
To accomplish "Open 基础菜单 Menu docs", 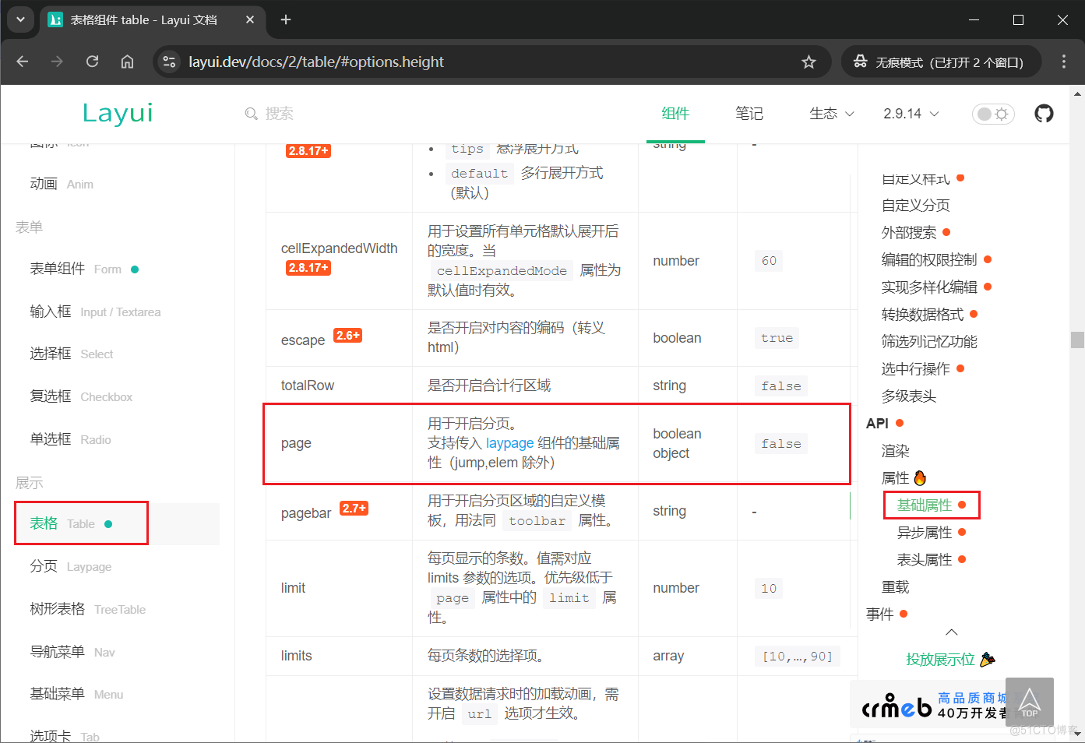I will pos(76,694).
